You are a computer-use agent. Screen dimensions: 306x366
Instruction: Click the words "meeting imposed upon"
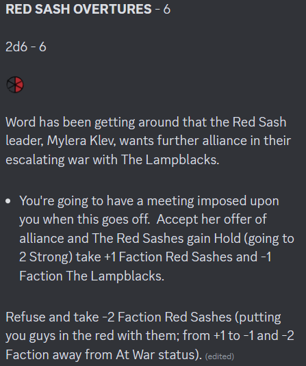point(213,201)
